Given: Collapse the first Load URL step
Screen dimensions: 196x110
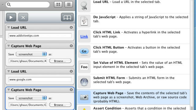Looking at the screenshot, I should pos(9,27).
